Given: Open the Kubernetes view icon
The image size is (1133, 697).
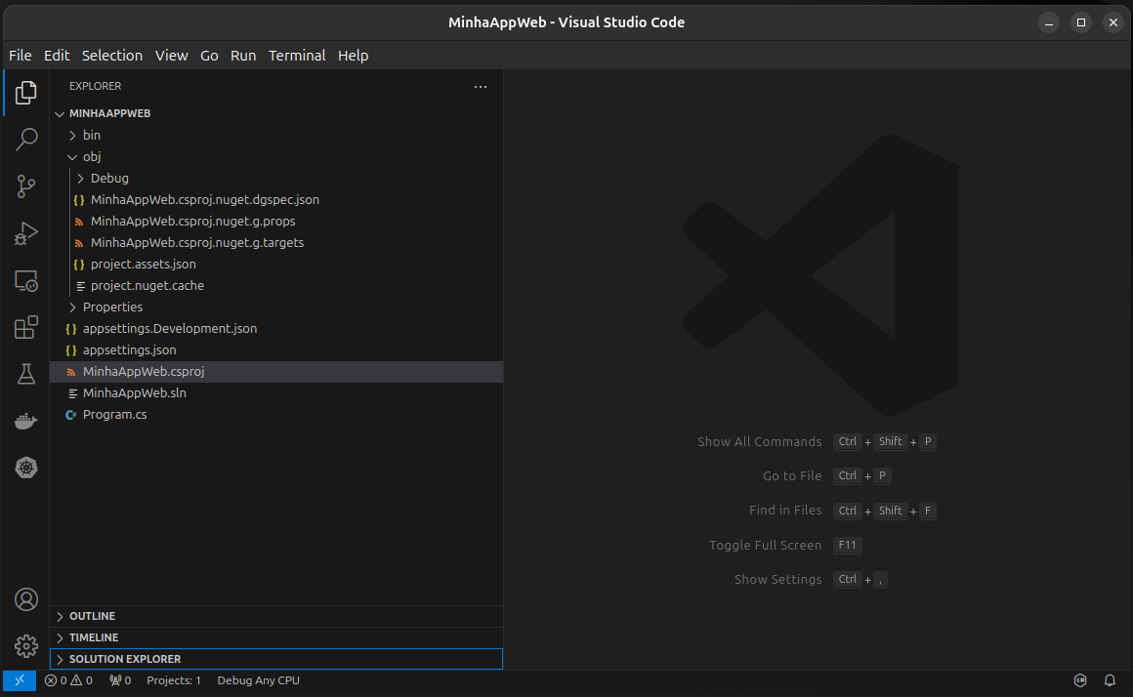Looking at the screenshot, I should [26, 468].
